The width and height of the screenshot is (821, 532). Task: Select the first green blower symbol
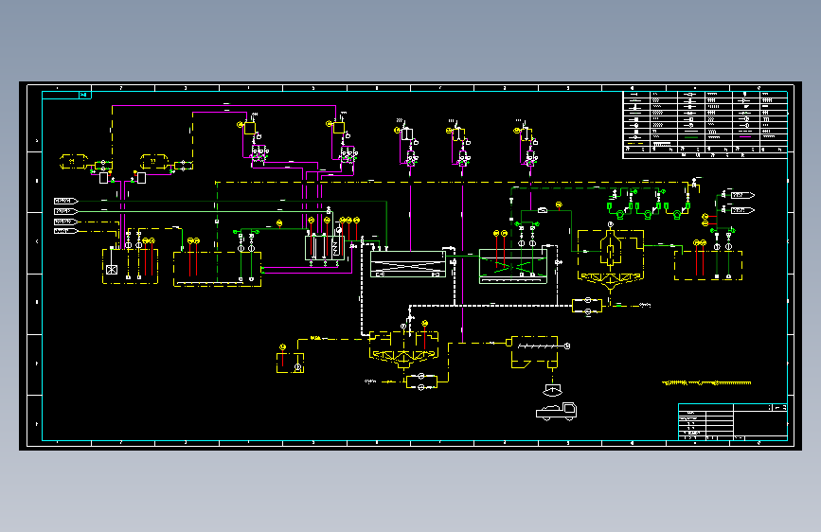(619, 209)
